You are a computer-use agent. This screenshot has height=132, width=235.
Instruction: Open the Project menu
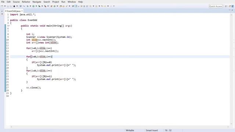click(x=55, y=2)
